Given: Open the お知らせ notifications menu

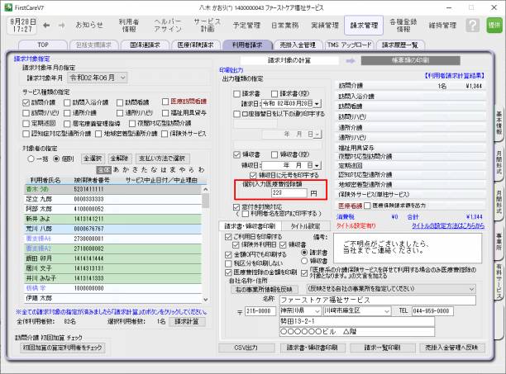Looking at the screenshot, I should click(89, 26).
